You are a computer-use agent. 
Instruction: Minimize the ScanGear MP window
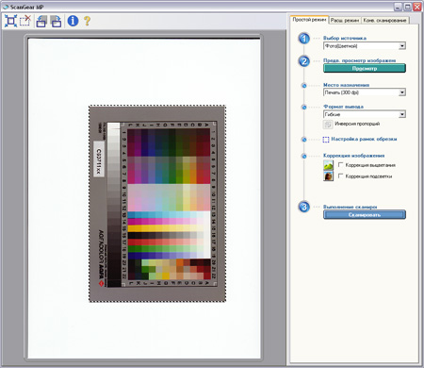399,7
